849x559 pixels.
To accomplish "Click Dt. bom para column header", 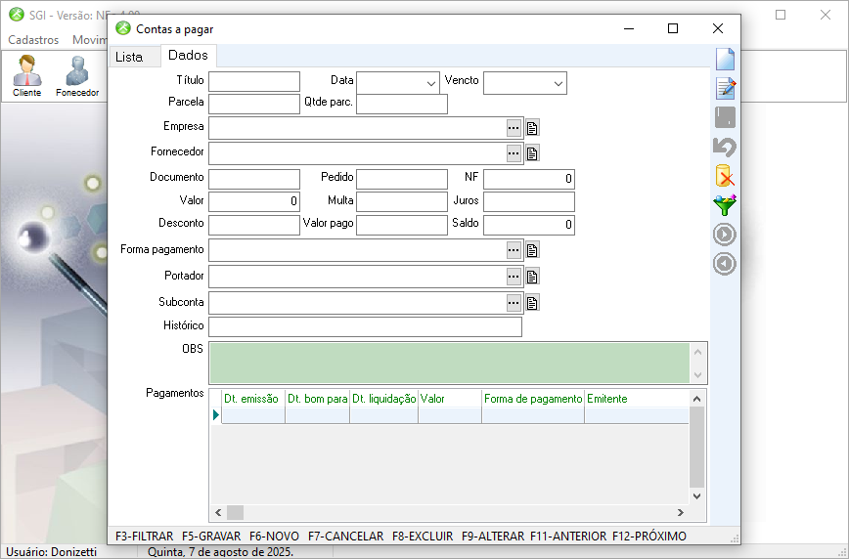I will (x=317, y=399).
